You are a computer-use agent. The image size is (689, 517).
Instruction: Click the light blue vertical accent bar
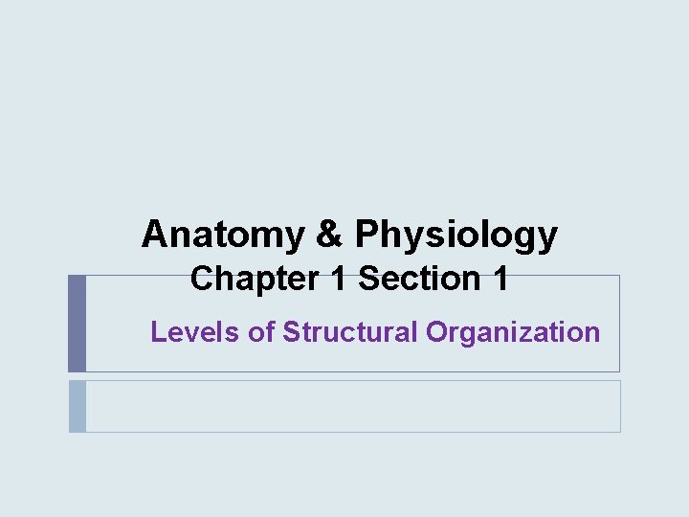coord(78,407)
